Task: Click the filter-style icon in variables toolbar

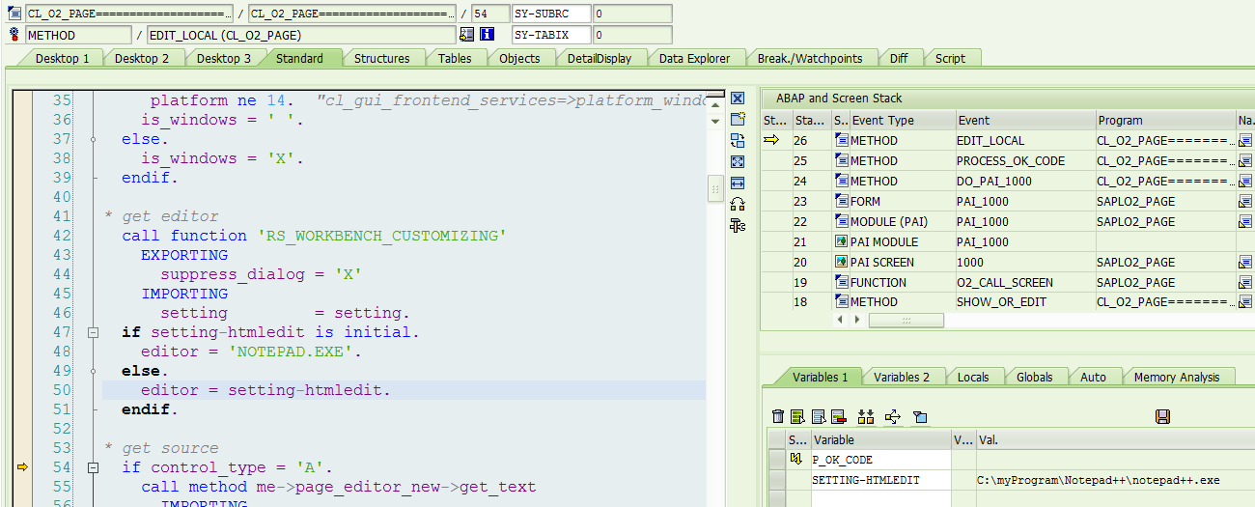Action: coord(919,417)
